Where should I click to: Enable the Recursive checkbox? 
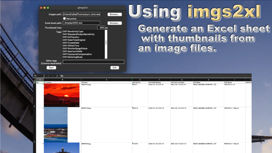click(65, 19)
